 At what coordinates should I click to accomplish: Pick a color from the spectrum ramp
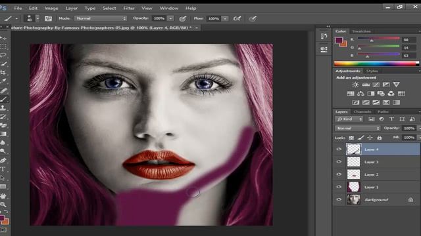[x=375, y=64]
